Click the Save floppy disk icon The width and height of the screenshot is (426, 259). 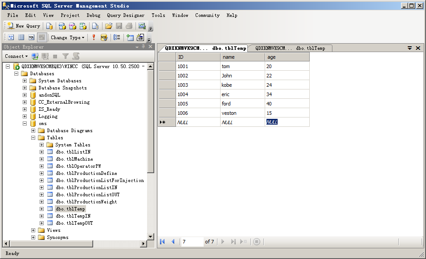click(119, 26)
